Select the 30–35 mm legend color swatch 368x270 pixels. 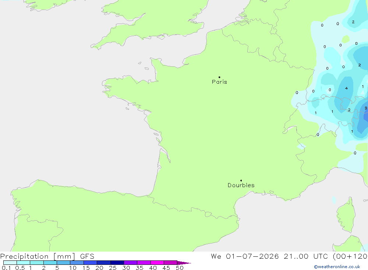point(131,263)
